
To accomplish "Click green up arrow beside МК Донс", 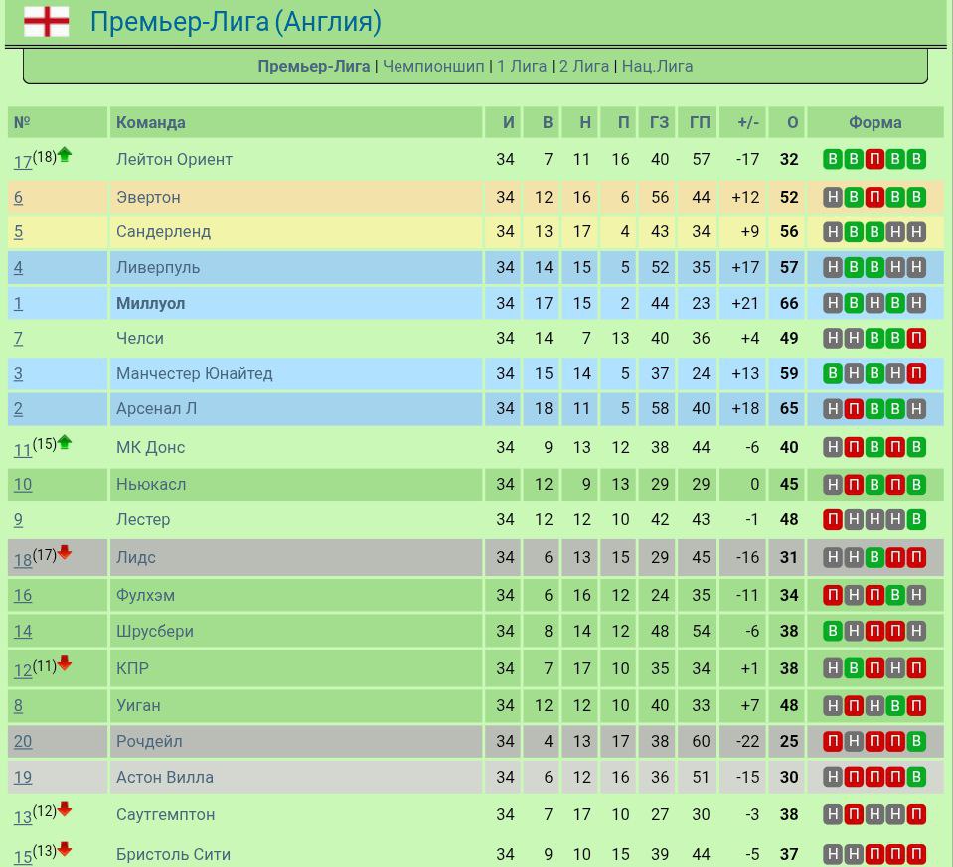I will [65, 442].
